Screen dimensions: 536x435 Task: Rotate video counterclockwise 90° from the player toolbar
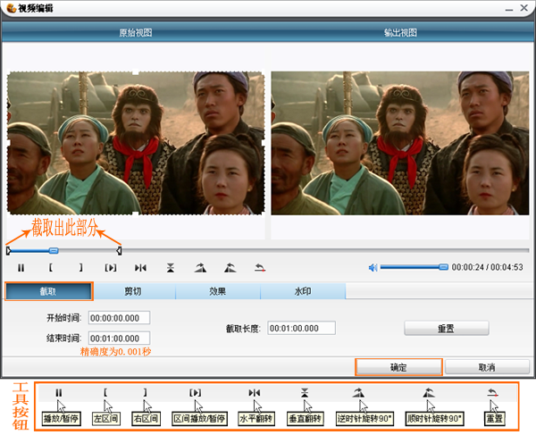click(x=200, y=268)
